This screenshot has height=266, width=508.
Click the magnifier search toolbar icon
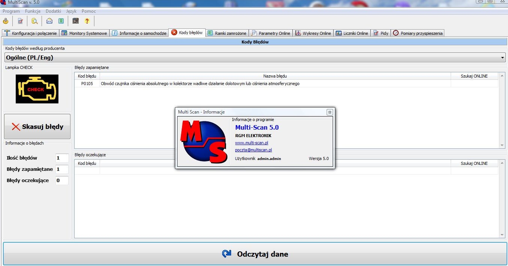tap(34, 21)
